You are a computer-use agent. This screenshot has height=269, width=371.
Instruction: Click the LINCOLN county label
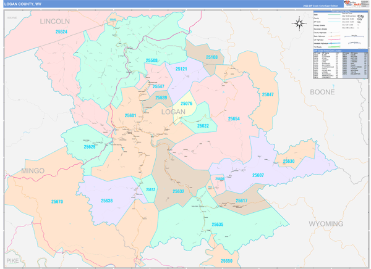(55, 21)
